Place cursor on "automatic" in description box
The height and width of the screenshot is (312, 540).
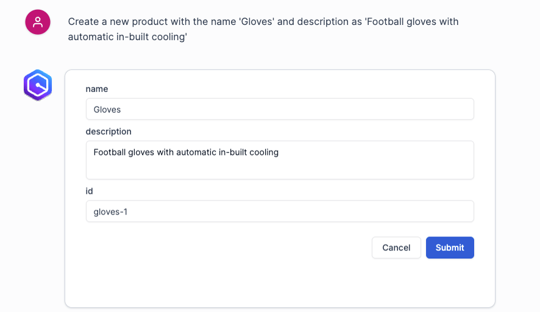pos(196,152)
